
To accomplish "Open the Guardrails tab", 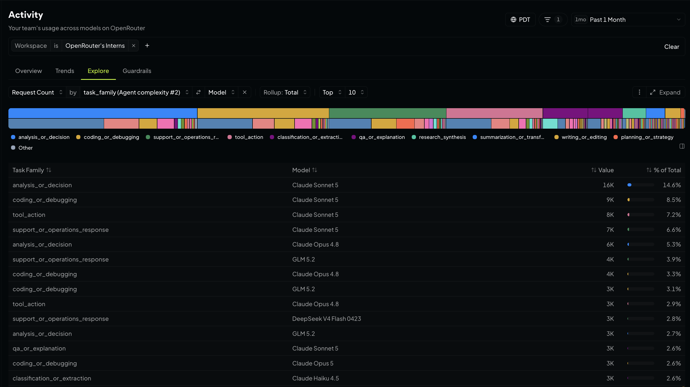I will 137,71.
